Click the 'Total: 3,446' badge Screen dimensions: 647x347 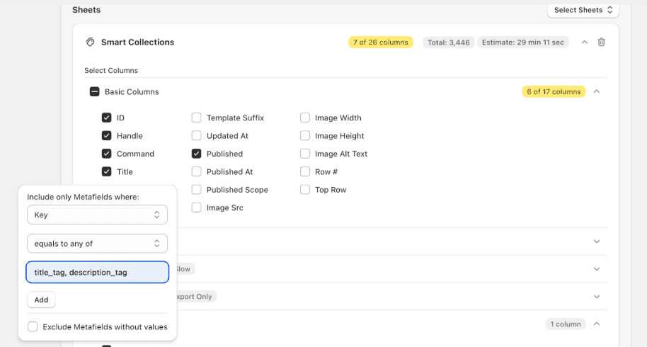pos(449,42)
